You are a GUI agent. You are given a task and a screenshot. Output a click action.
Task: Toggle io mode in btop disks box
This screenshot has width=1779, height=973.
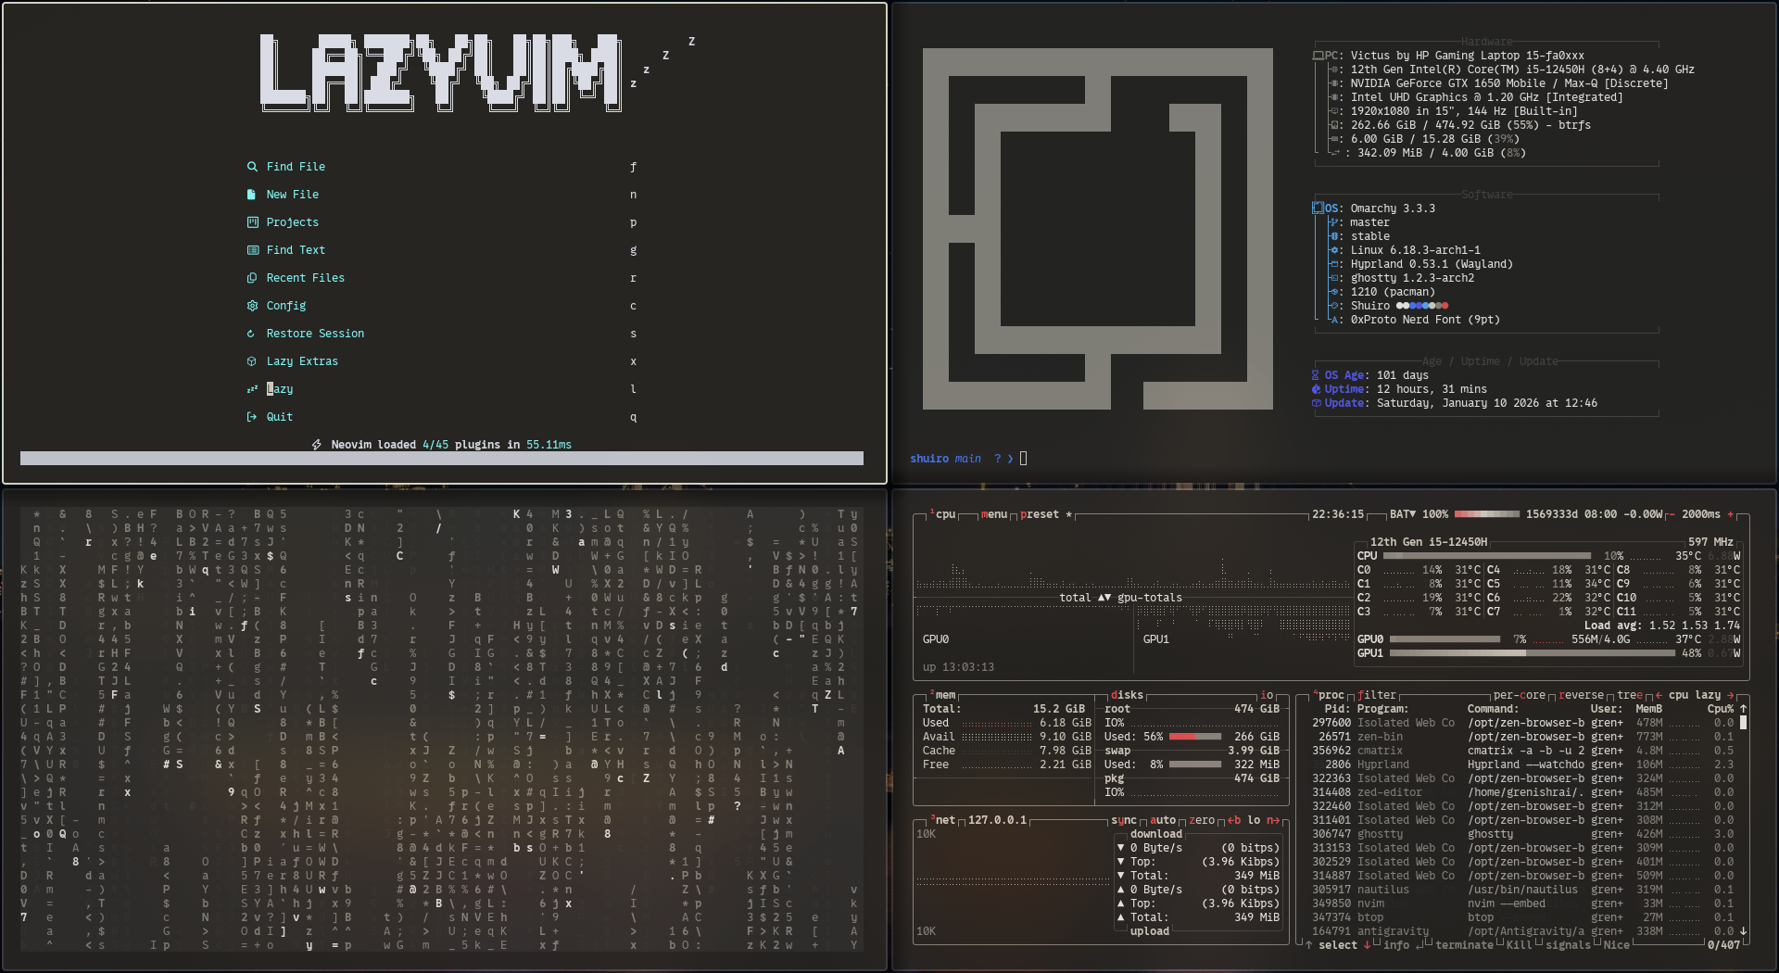1267,695
